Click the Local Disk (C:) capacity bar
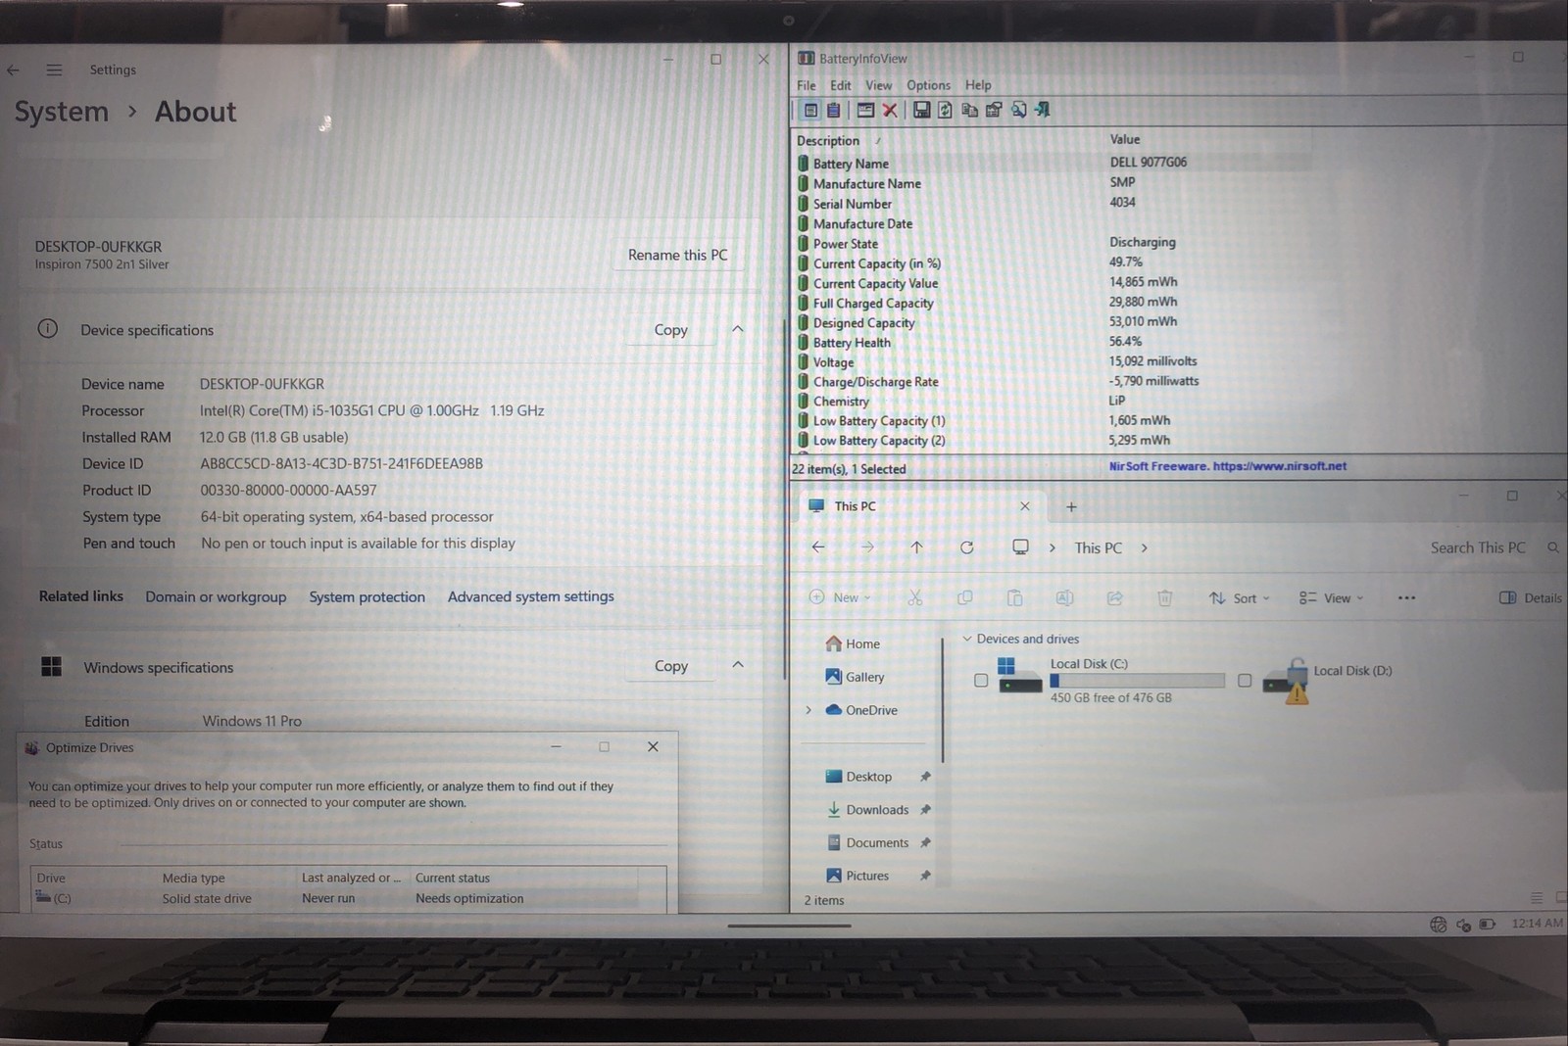The width and height of the screenshot is (1568, 1046). pos(1137,680)
